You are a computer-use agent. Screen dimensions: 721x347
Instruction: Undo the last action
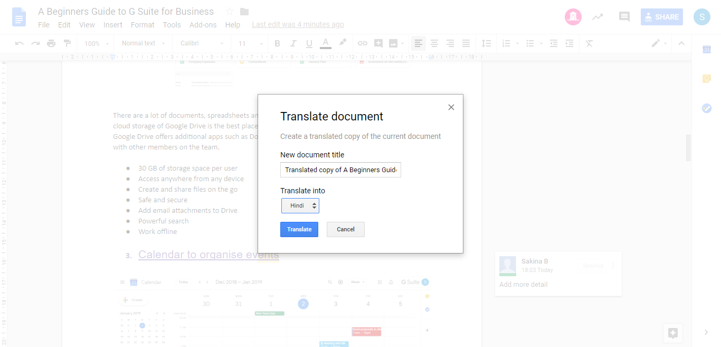[20, 43]
